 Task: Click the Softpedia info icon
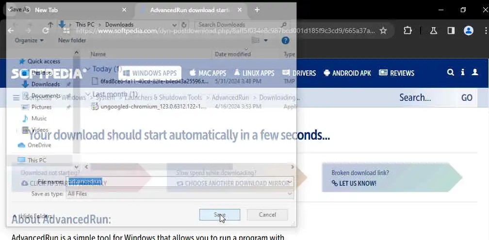coord(463,72)
